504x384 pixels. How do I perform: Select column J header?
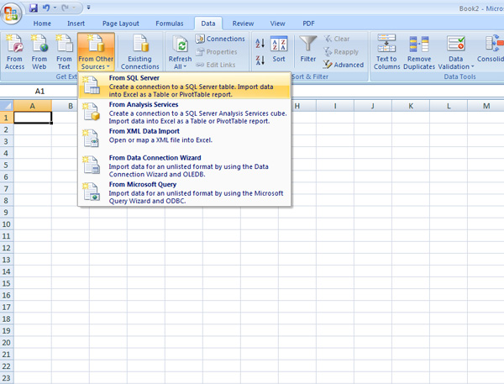[373, 106]
